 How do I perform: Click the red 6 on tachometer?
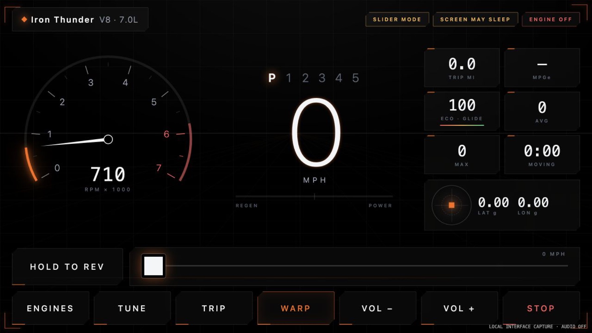click(x=166, y=134)
